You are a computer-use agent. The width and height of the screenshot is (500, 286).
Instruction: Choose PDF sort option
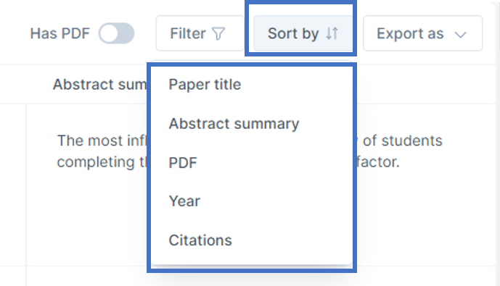pyautogui.click(x=183, y=163)
